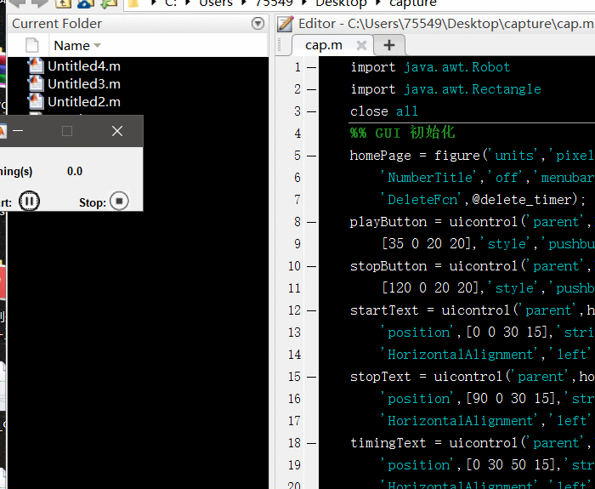Click '[0 0 30 15]' on line 13
595x489 pixels.
pos(507,333)
